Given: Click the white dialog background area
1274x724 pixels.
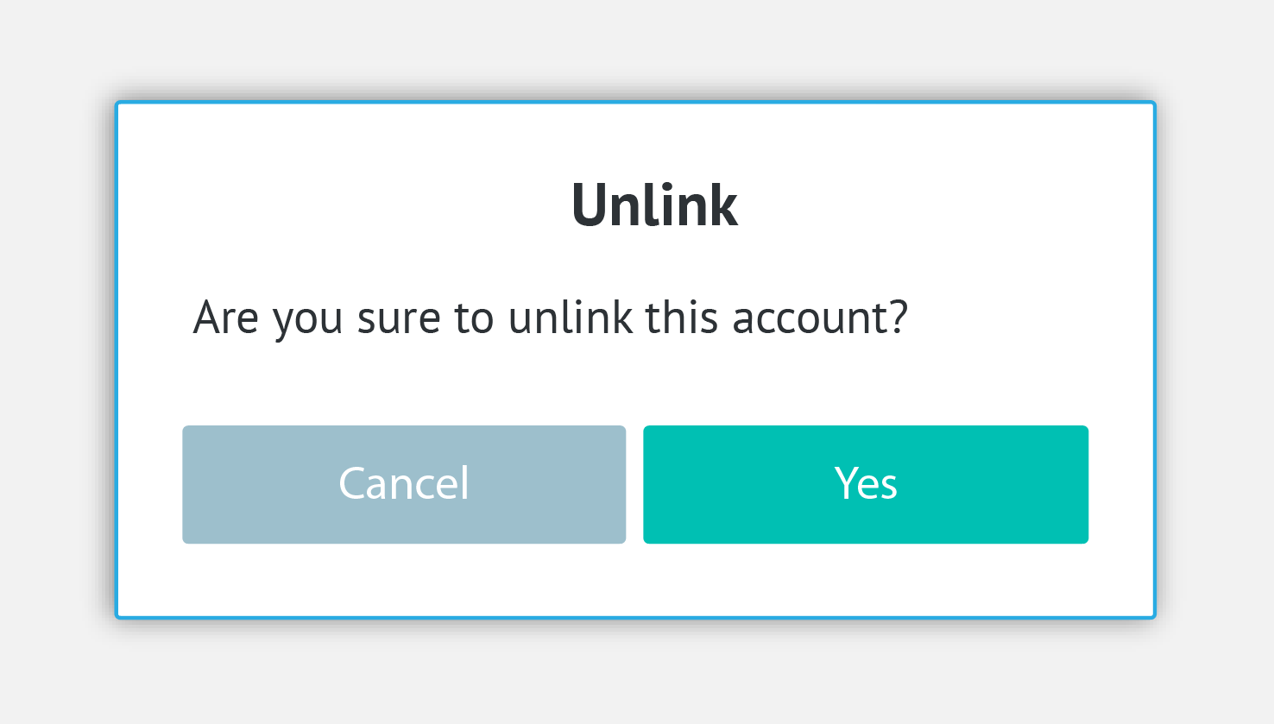Looking at the screenshot, I should 635,578.
